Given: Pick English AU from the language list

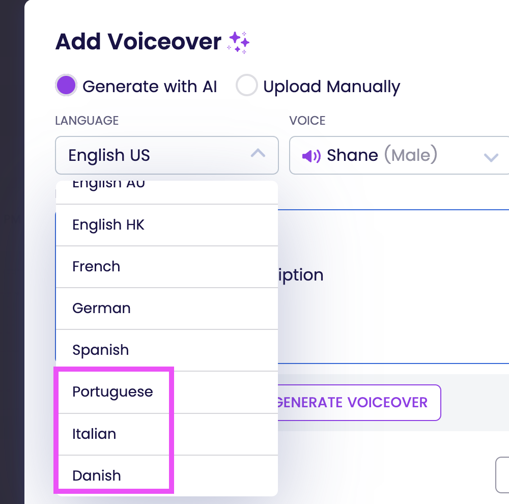Looking at the screenshot, I should 167,192.
